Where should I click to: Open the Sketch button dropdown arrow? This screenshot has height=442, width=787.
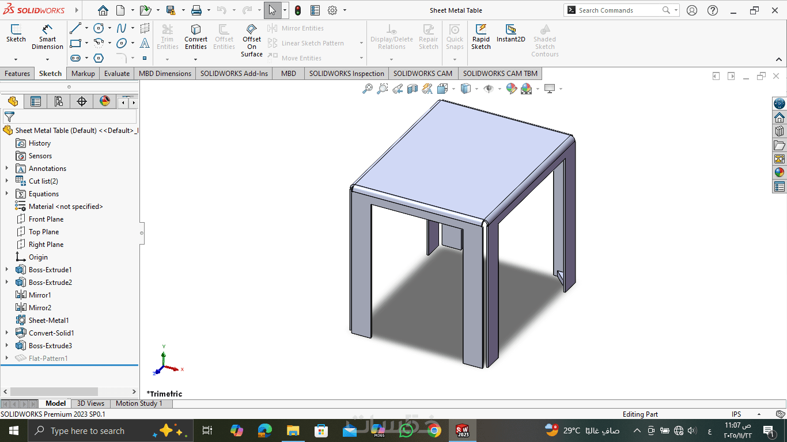(16, 59)
